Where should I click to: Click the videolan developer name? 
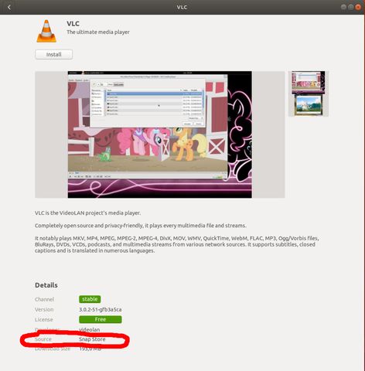click(x=89, y=329)
